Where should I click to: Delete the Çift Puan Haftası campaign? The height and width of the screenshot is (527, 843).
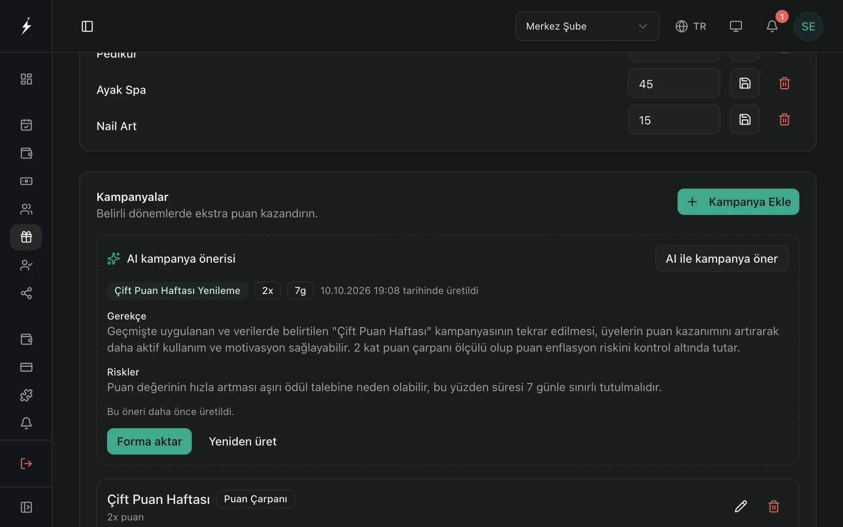(773, 506)
